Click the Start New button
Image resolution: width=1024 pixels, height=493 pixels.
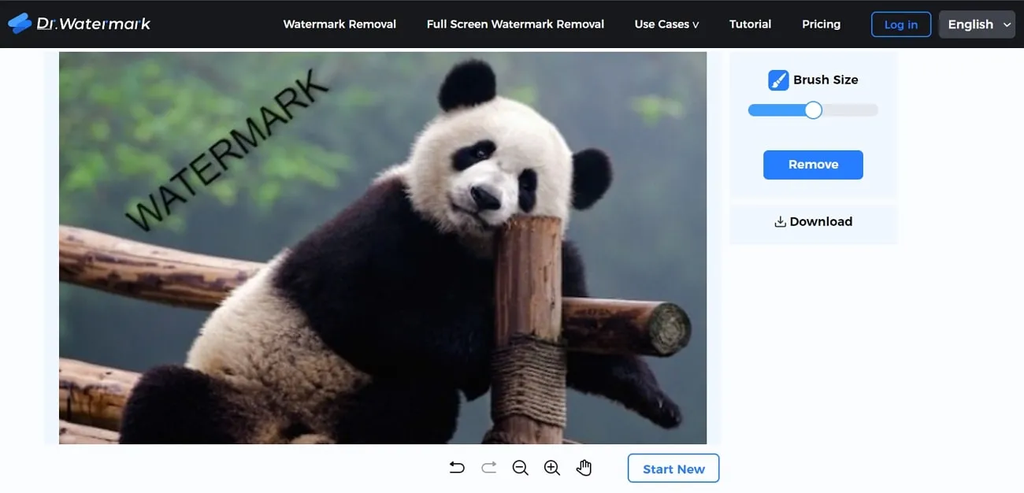point(673,468)
